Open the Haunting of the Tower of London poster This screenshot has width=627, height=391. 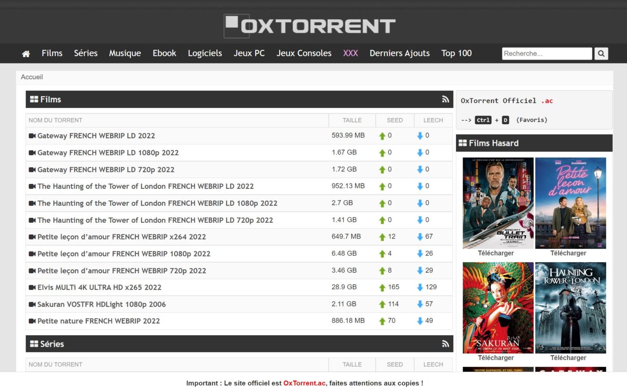tap(570, 307)
